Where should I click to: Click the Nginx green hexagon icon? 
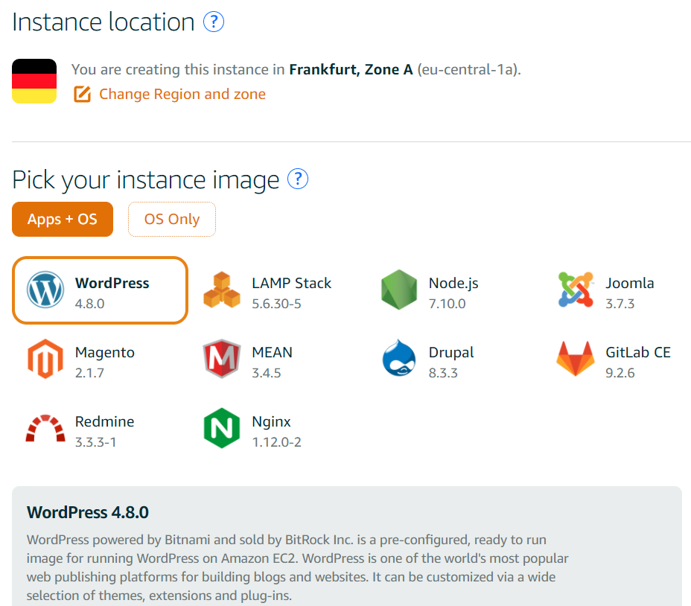point(222,428)
